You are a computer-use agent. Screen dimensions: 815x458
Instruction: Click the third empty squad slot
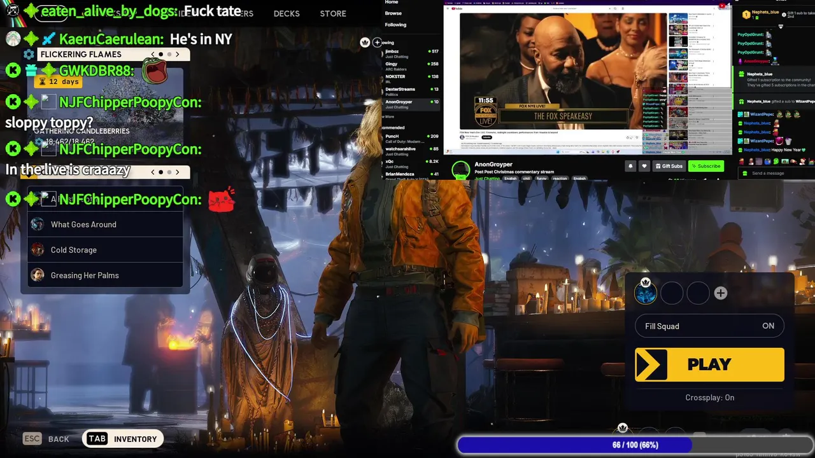(x=698, y=293)
